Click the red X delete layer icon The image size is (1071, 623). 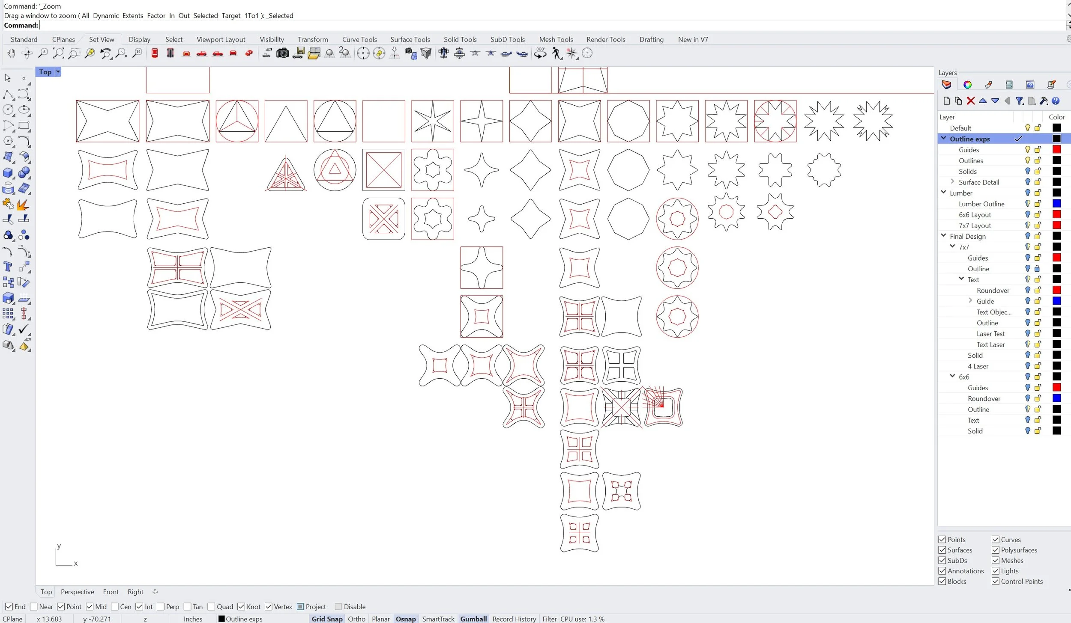(x=971, y=101)
